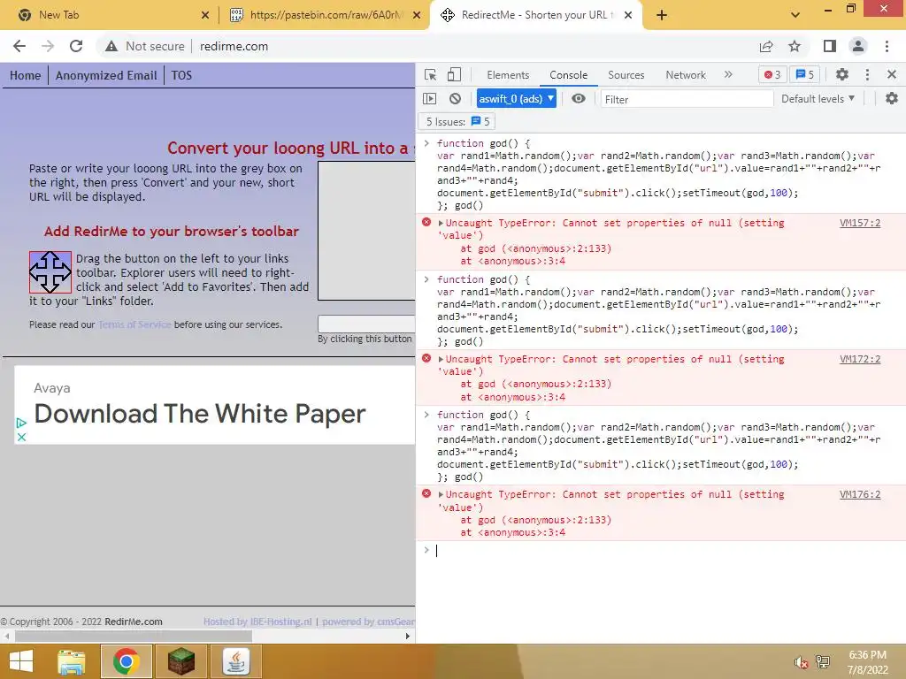Open the Home navigation link
The height and width of the screenshot is (679, 906).
pos(25,76)
